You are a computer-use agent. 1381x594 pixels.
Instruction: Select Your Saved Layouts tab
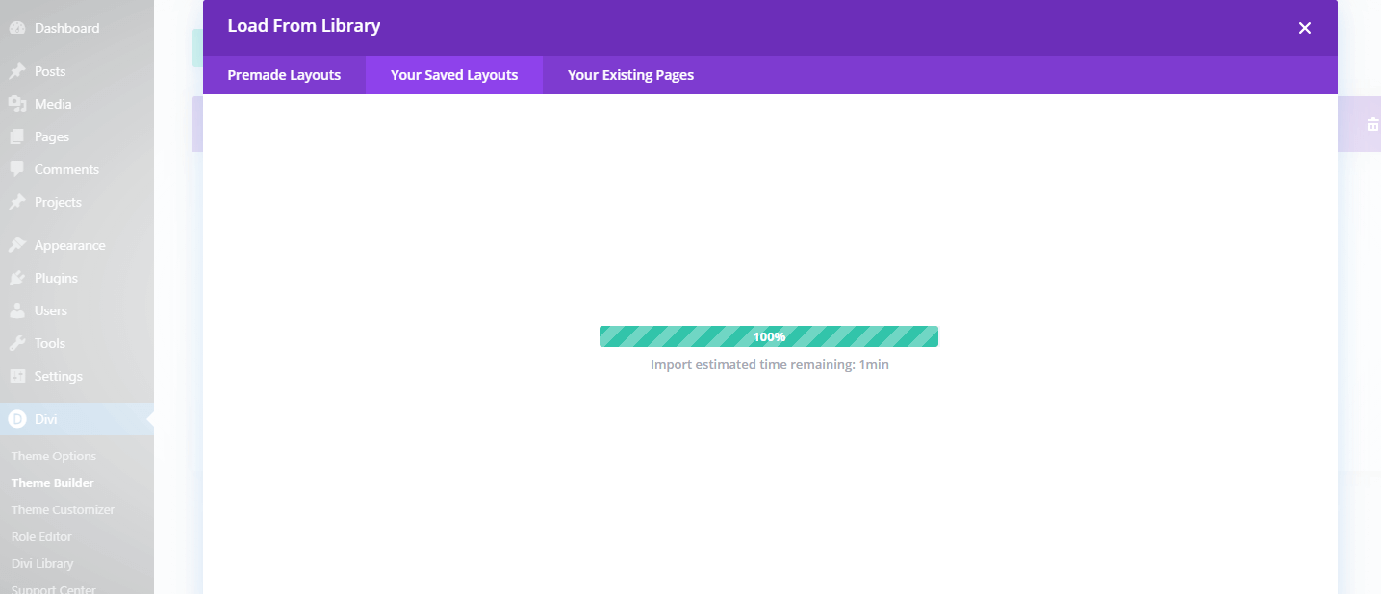(454, 75)
